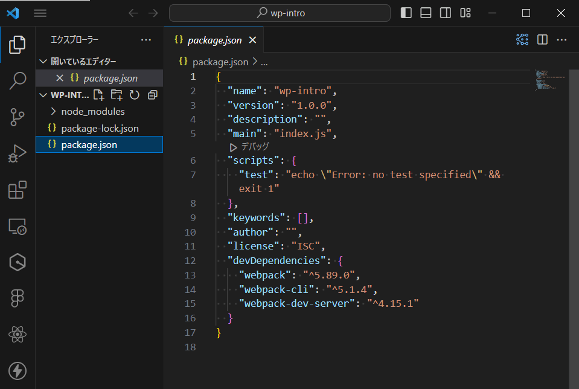Toggle the secondary side bar layout button

click(445, 13)
